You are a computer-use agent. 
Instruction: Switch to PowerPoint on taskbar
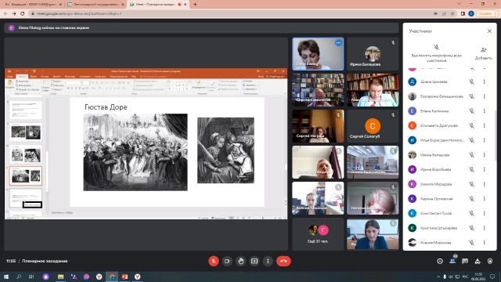tap(124, 277)
